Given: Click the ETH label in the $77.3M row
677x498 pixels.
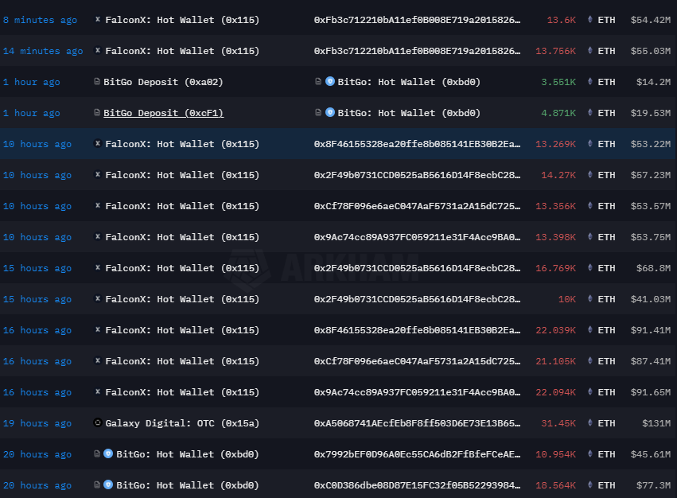Looking at the screenshot, I should pyautogui.click(x=606, y=485).
